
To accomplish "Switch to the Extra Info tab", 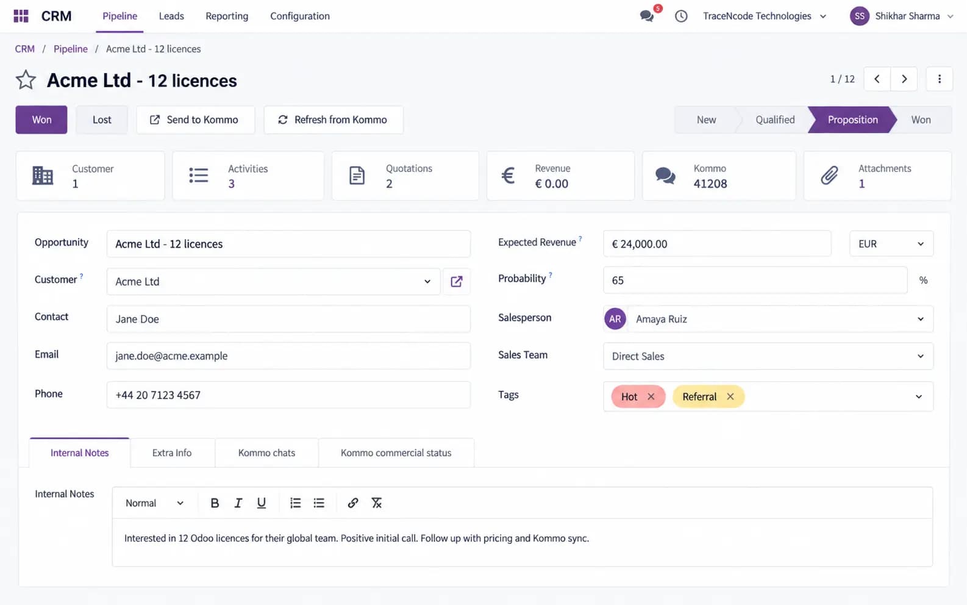I will pyautogui.click(x=172, y=453).
